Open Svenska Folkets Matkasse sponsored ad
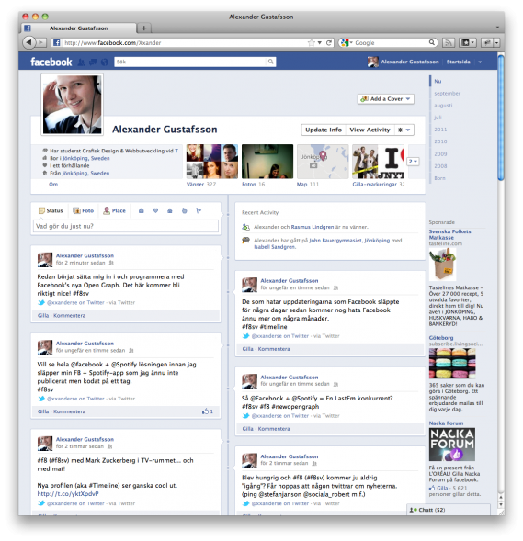 point(449,234)
